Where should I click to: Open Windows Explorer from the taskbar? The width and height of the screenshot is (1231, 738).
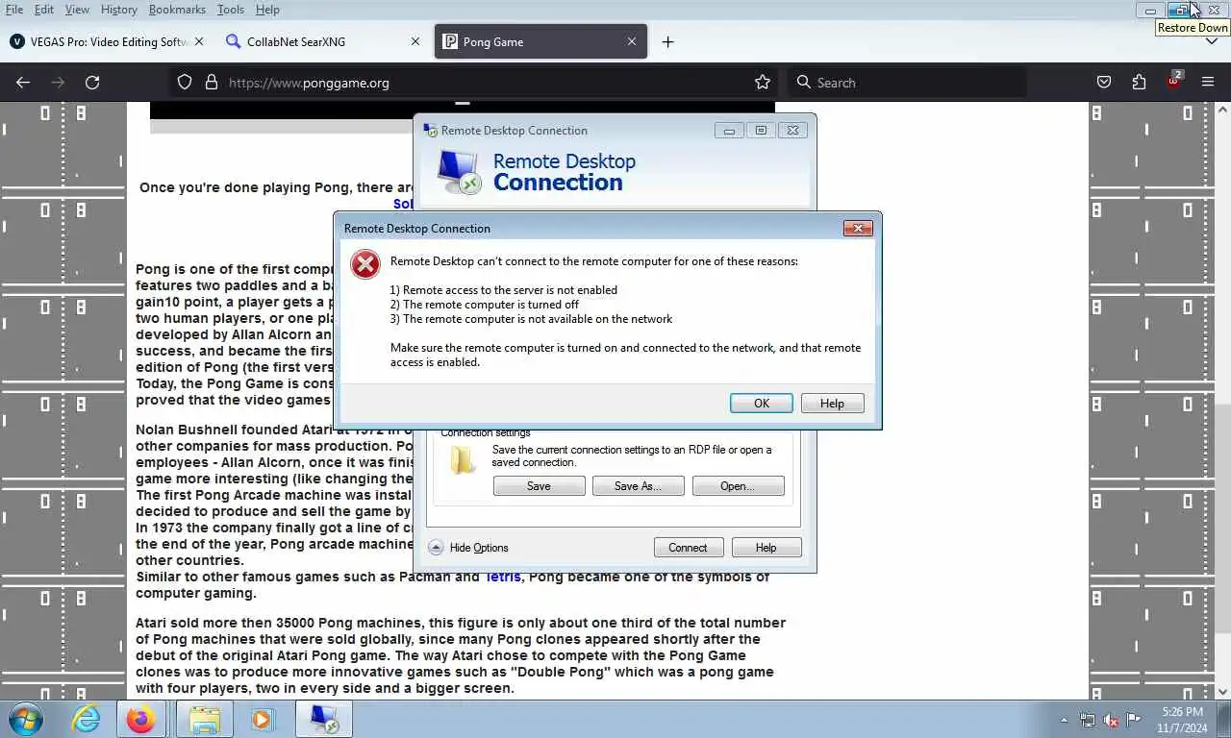click(204, 720)
